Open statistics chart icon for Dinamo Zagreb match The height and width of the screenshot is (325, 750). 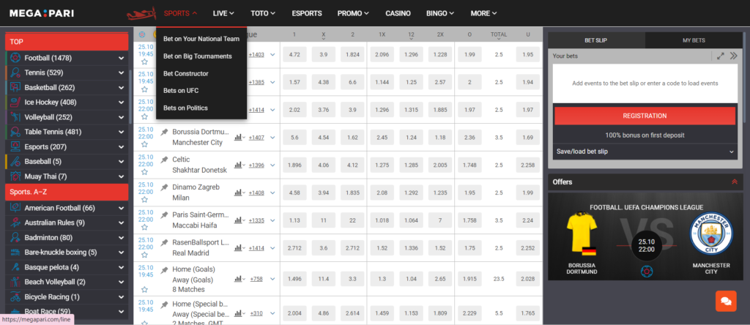pos(238,193)
